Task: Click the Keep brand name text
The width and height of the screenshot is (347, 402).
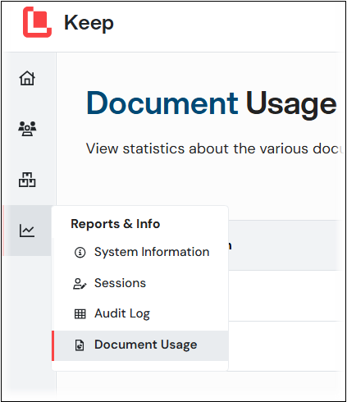Action: [89, 24]
